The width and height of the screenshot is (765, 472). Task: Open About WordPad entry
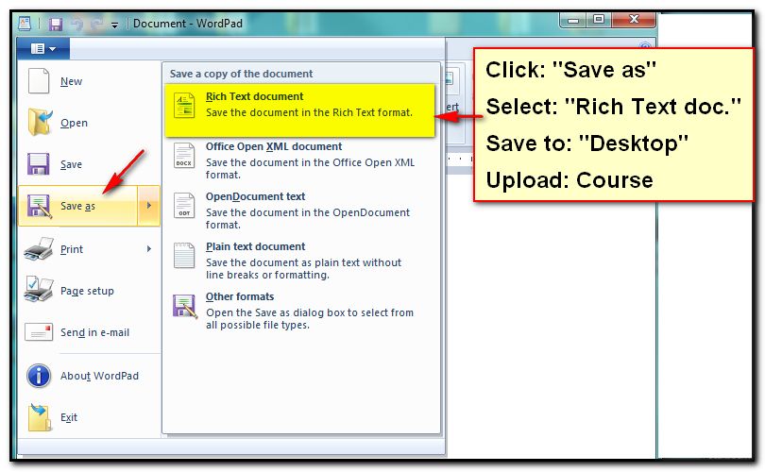click(90, 376)
